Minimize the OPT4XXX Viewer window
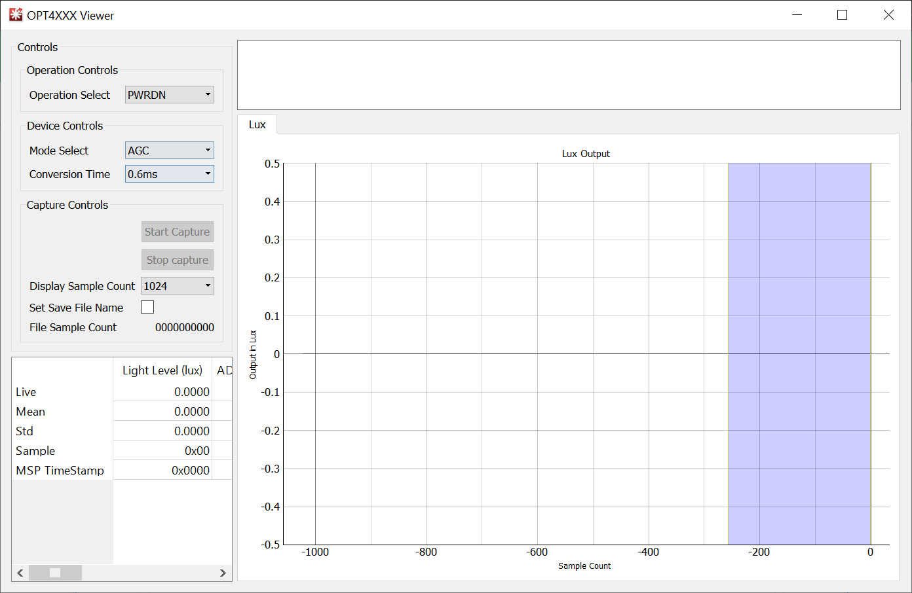Image resolution: width=912 pixels, height=593 pixels. pos(797,15)
